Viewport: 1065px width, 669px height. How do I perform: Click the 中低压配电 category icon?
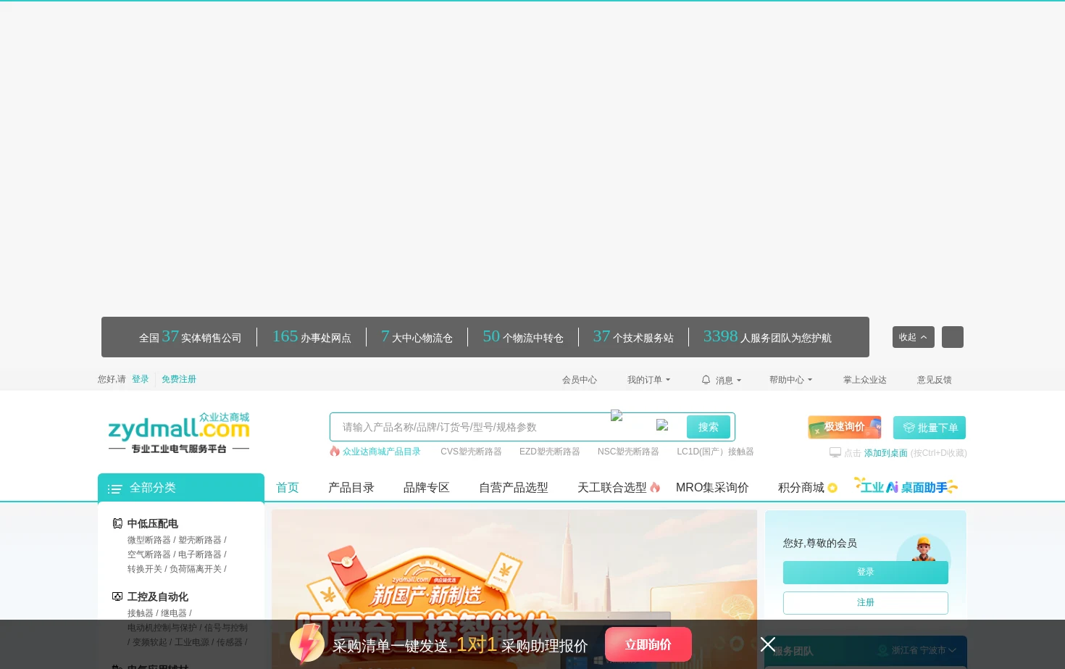pyautogui.click(x=117, y=523)
